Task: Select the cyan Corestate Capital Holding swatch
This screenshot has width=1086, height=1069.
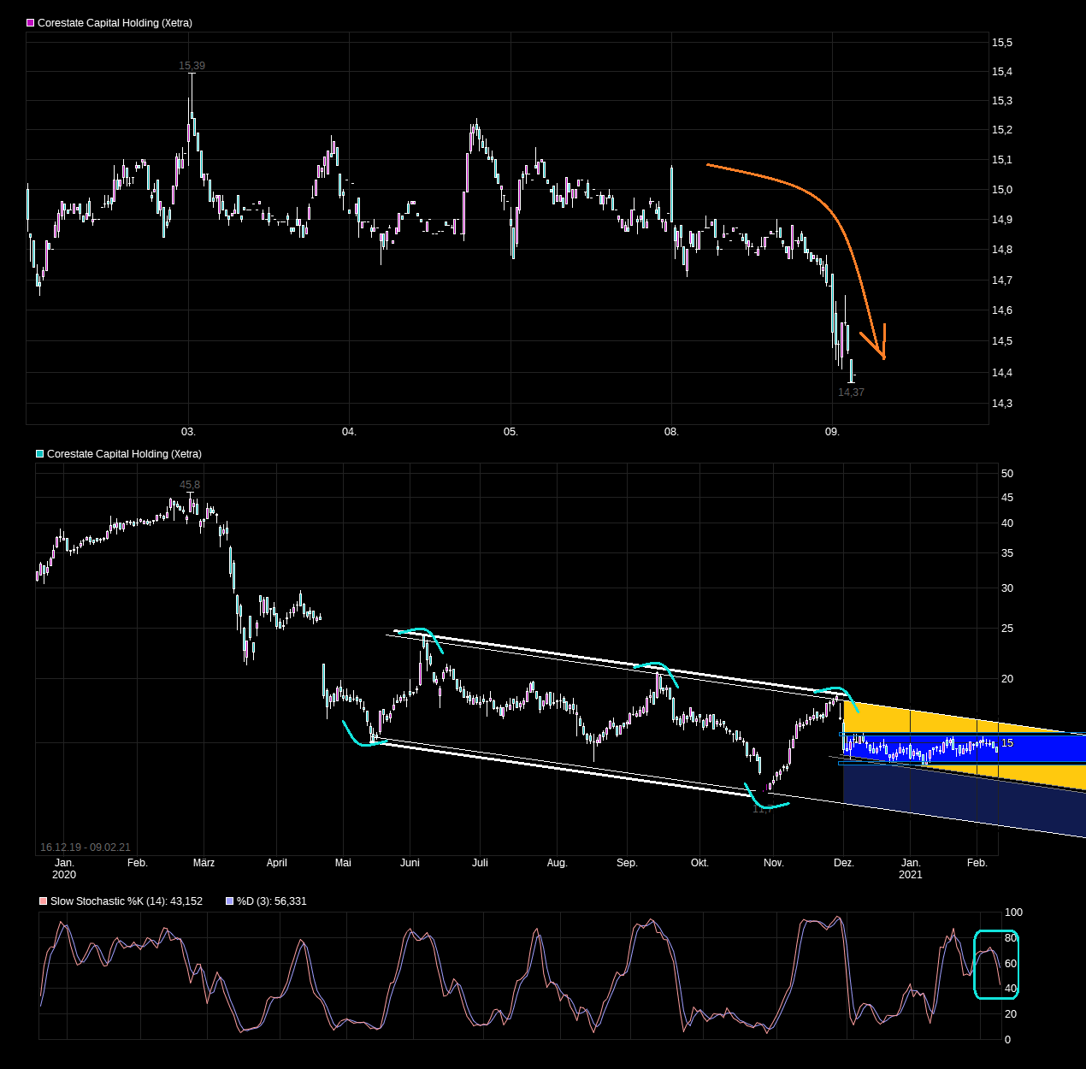Action: click(38, 453)
